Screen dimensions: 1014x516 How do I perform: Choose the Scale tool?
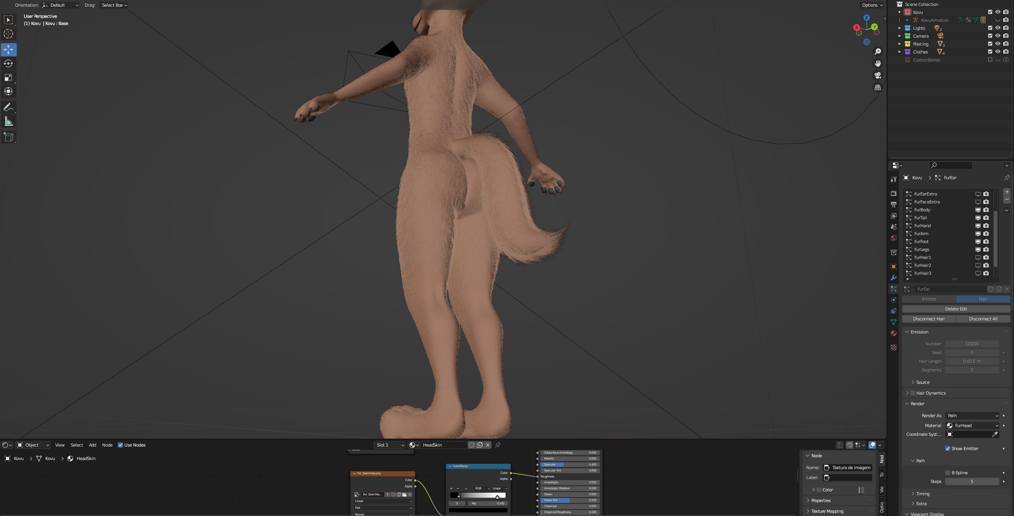[x=8, y=78]
